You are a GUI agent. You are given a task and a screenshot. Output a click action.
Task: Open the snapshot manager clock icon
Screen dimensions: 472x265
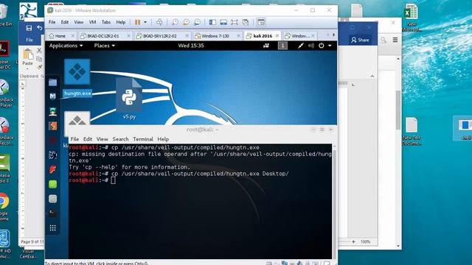point(197,22)
